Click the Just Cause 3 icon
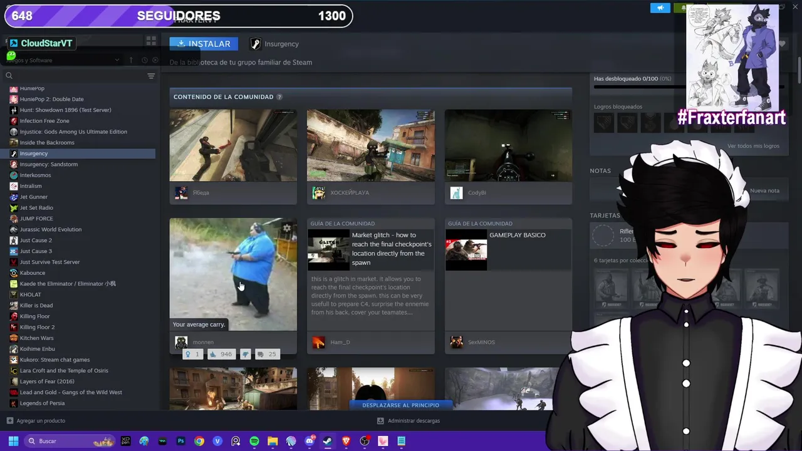 pyautogui.click(x=14, y=251)
